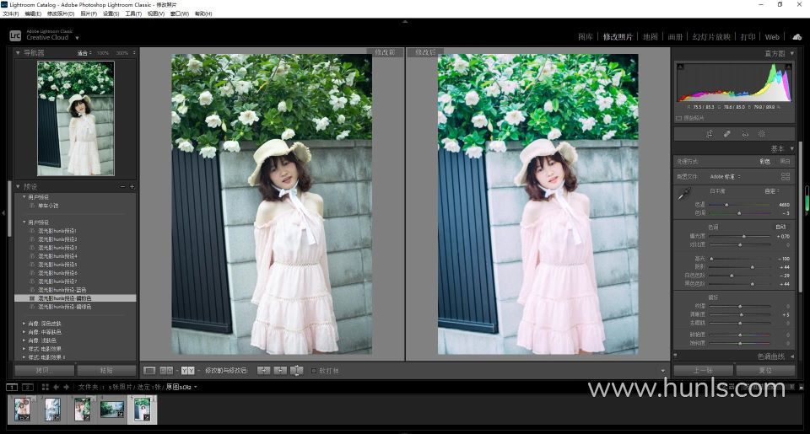Open the 自定 white balance dropdown
Image resolution: width=810 pixels, height=434 pixels.
point(772,191)
